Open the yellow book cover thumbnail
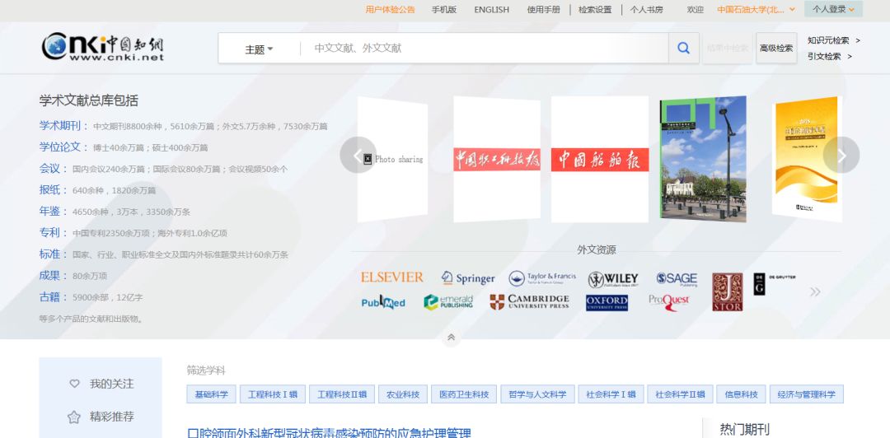The height and width of the screenshot is (438, 890). click(807, 159)
